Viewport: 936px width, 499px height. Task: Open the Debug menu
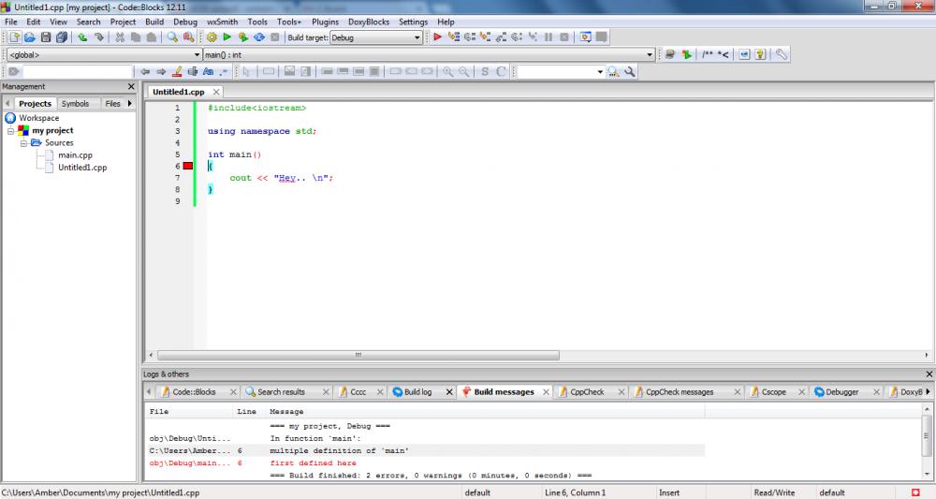(185, 22)
